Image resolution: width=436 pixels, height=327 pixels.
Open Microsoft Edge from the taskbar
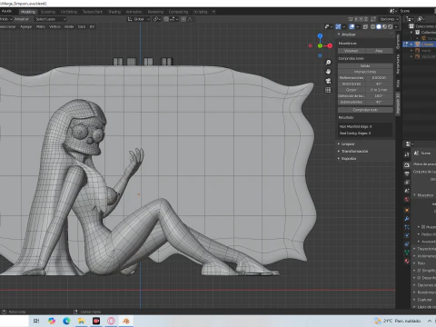[66, 321]
